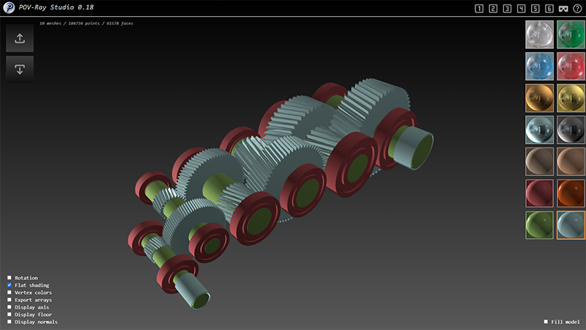Image resolution: width=586 pixels, height=330 pixels.
Task: Toggle the Fill model checkbox
Action: pos(546,322)
